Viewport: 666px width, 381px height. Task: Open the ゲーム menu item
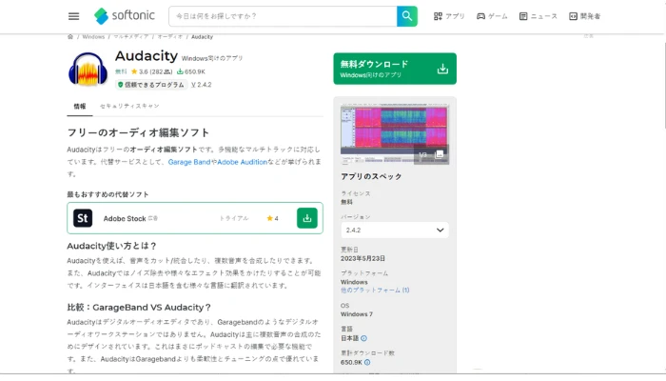pos(492,16)
